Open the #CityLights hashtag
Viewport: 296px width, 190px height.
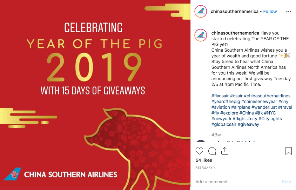point(270,119)
